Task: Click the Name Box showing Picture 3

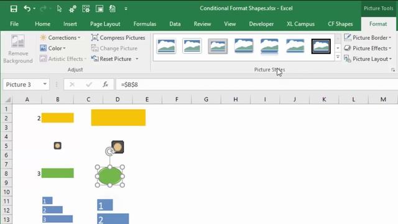Action: coord(22,85)
